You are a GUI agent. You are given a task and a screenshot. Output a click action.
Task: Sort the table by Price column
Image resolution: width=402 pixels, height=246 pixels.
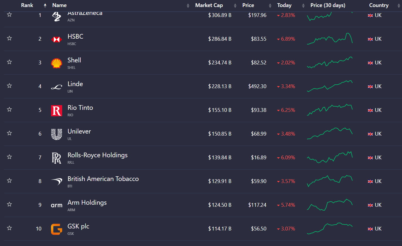248,5
